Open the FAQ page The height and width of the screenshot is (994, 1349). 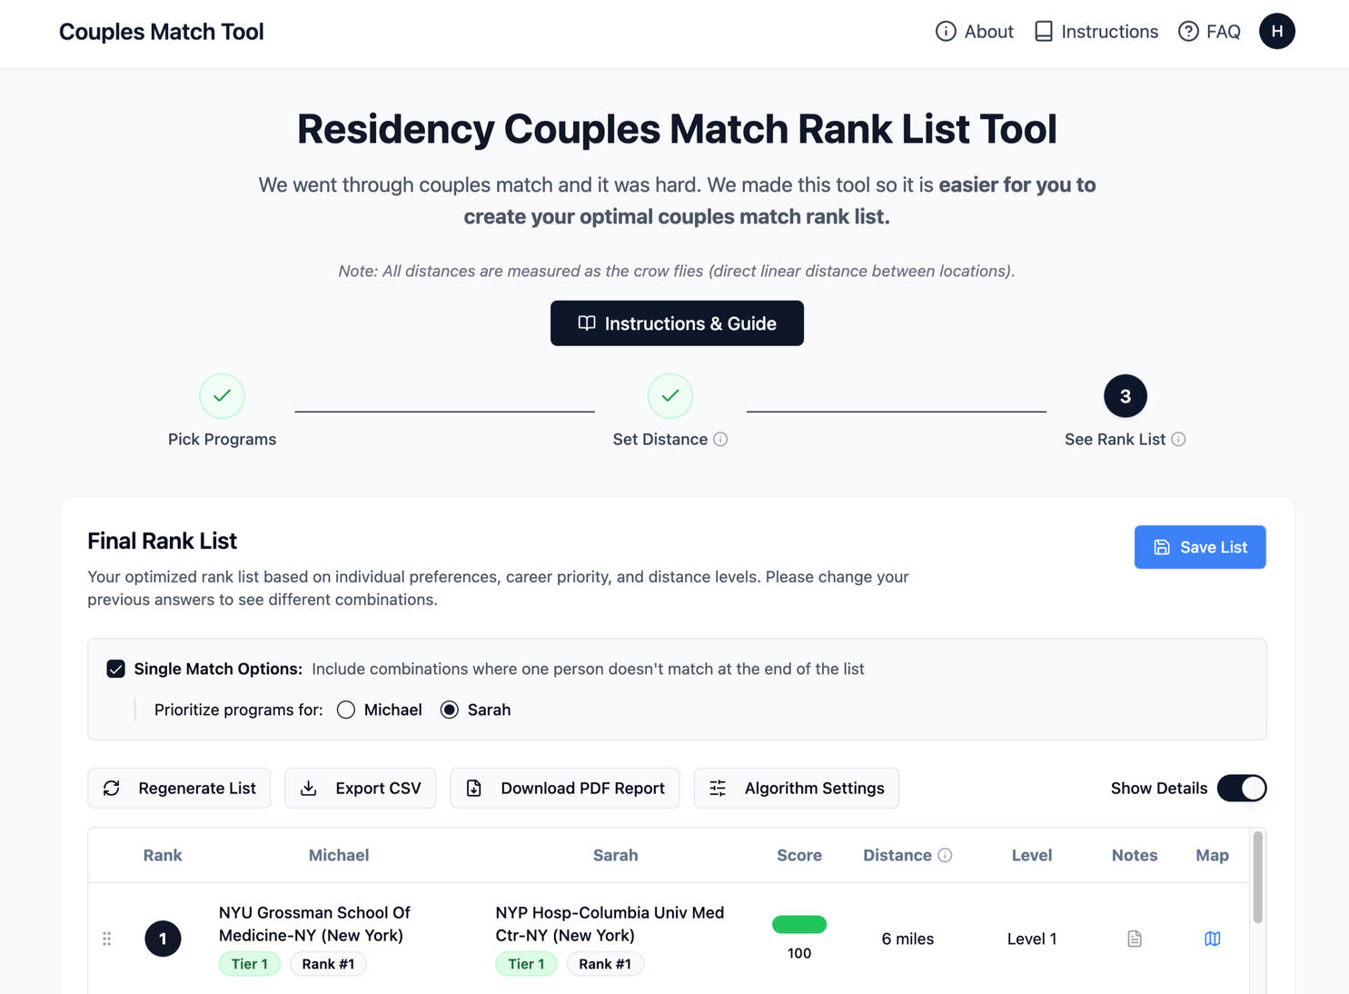tap(1209, 32)
